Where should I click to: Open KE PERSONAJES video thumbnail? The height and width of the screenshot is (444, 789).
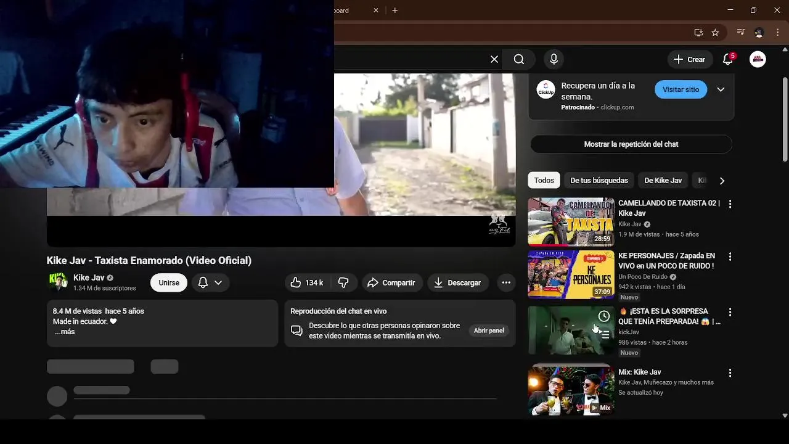(x=571, y=274)
